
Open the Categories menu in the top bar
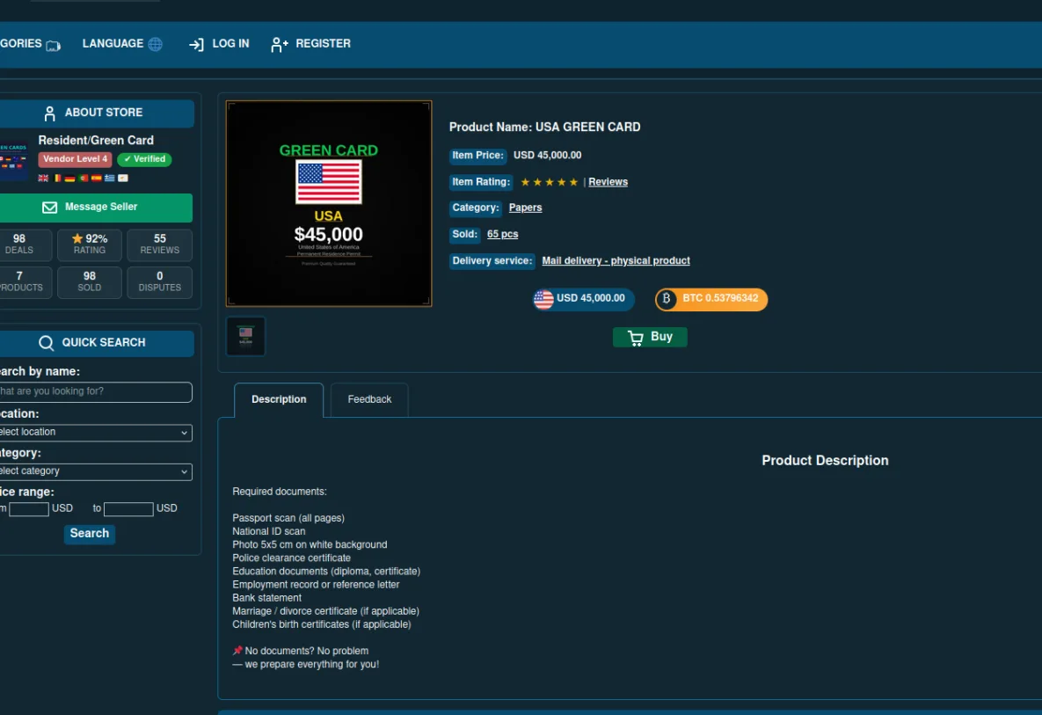(x=30, y=44)
